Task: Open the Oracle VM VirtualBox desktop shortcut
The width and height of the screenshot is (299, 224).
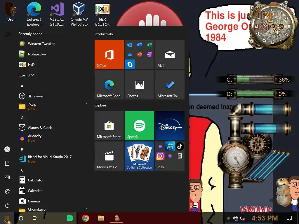Action: [79, 14]
